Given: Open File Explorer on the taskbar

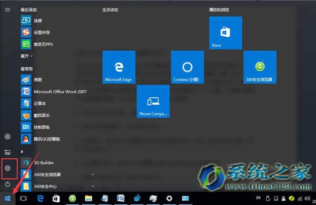Looking at the screenshot, I should point(88,199).
